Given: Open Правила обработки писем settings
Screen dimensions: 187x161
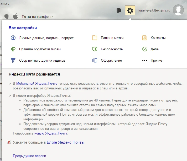Looking at the screenshot, I should [x=40, y=49].
